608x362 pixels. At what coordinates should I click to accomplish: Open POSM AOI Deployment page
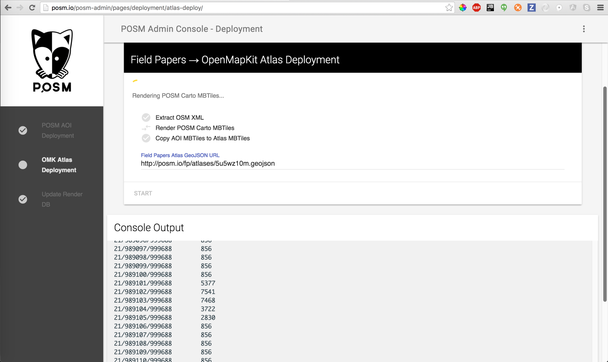click(57, 130)
